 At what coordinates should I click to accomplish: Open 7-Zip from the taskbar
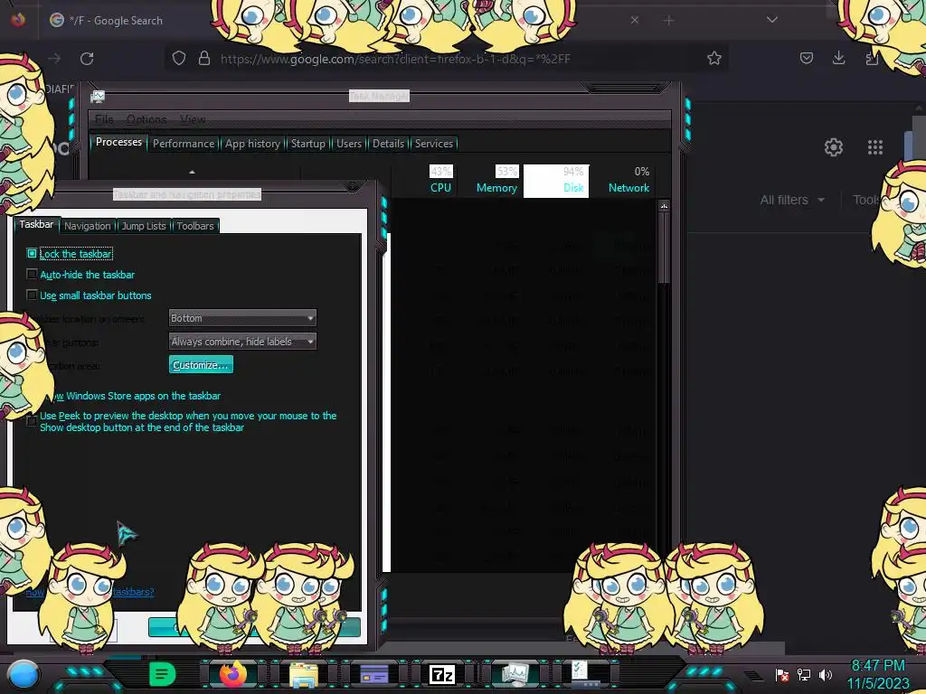coord(442,674)
